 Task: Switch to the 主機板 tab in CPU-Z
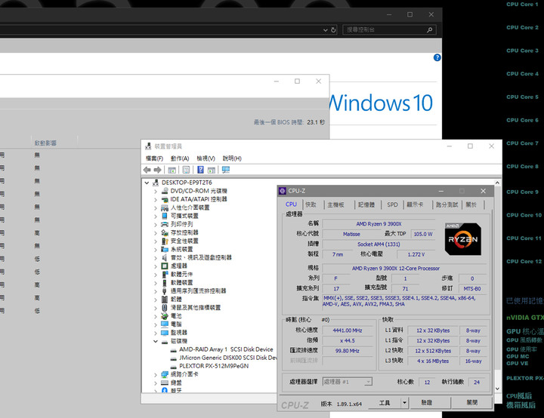point(335,204)
